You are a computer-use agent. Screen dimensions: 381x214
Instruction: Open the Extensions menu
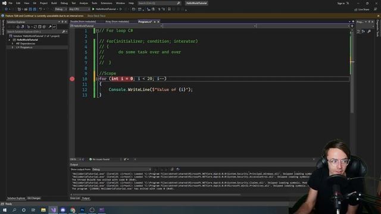107,3
